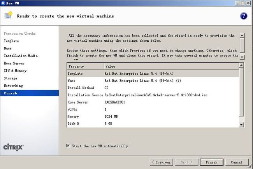This screenshot has height=169, width=253.
Task: Click the Finish button to create VM
Action: [211, 162]
